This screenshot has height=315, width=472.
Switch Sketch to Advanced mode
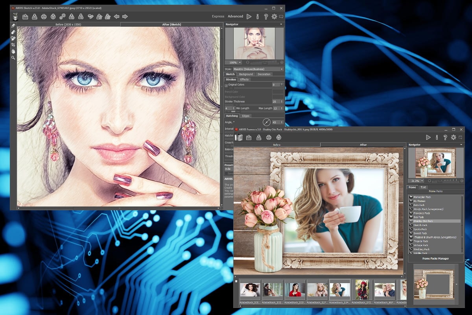(x=235, y=17)
